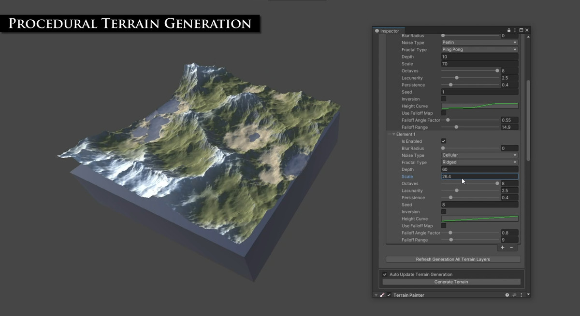The height and width of the screenshot is (316, 580).
Task: Open Terrain Painter preset settings icon
Action: (x=514, y=295)
